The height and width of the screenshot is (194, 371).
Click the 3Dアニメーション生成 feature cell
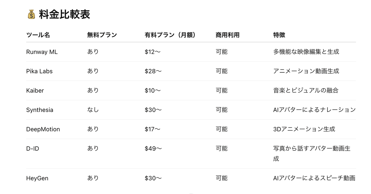coord(304,129)
